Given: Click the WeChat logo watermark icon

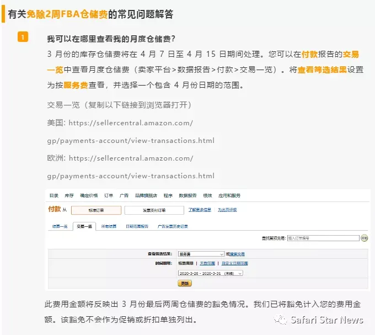Looking at the screenshot, I should [x=280, y=320].
